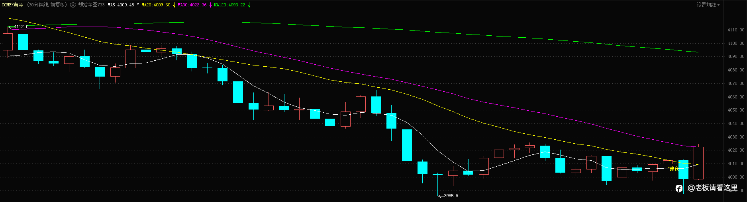
Task: Click the magenta down arrow after MA30
Action: 210,5
